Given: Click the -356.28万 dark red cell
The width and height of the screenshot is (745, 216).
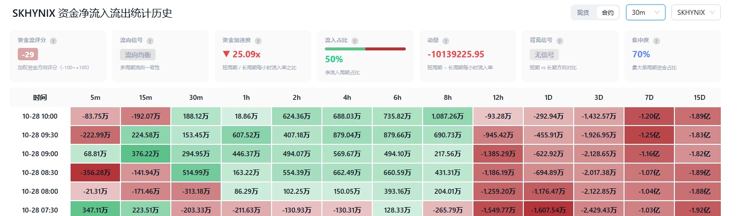Looking at the screenshot, I should [x=95, y=173].
